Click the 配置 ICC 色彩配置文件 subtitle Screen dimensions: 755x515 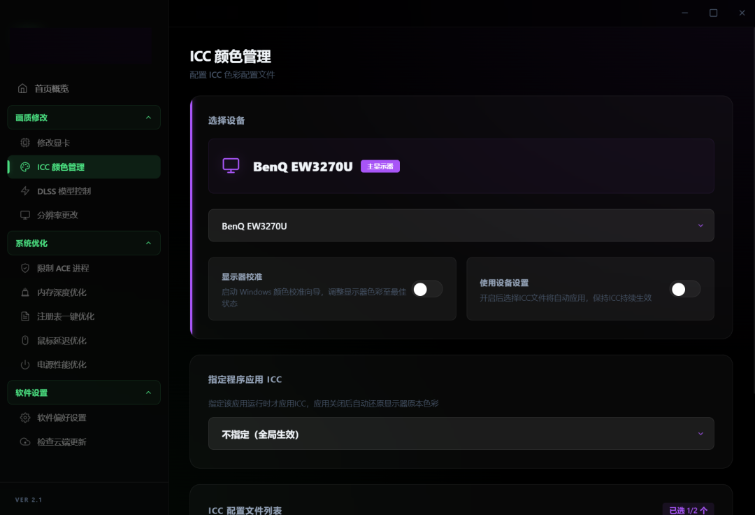(x=232, y=75)
